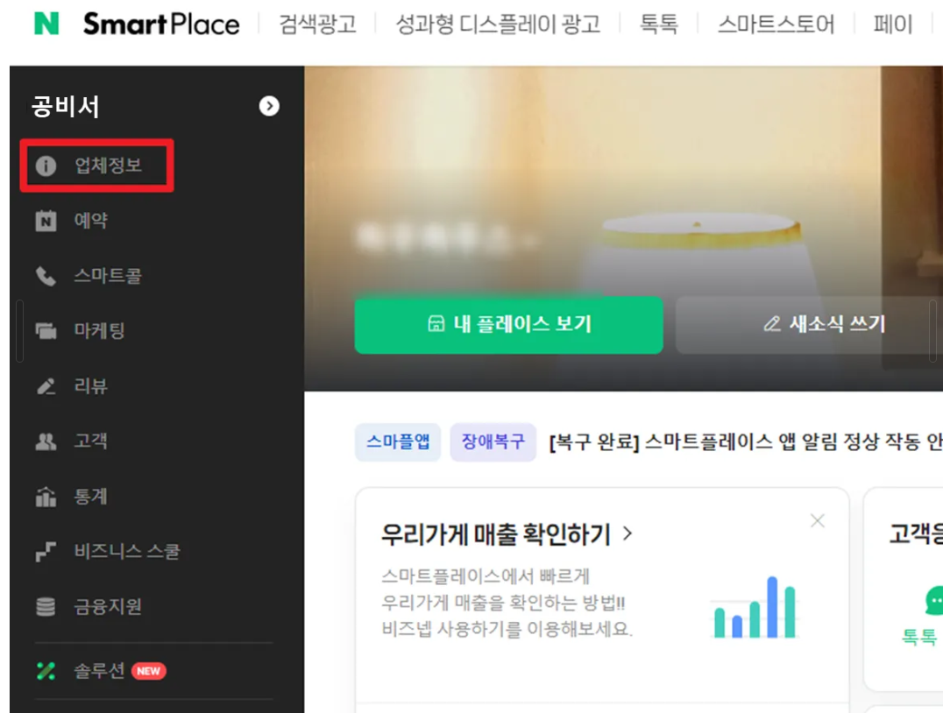The width and height of the screenshot is (950, 713).
Task: Open 검색광고 in top navigation
Action: point(317,25)
